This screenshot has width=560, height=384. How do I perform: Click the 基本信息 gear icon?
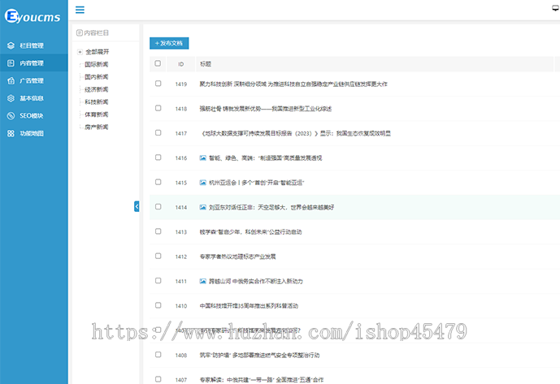[11, 98]
